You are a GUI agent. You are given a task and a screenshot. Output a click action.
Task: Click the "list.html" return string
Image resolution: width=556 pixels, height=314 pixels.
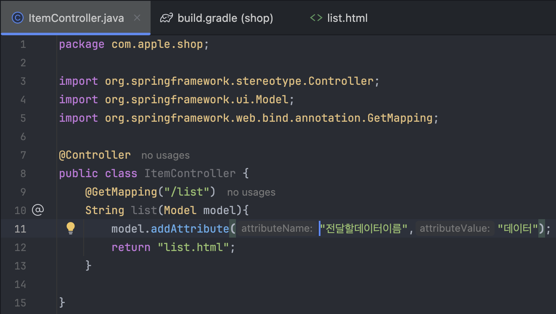pos(193,247)
